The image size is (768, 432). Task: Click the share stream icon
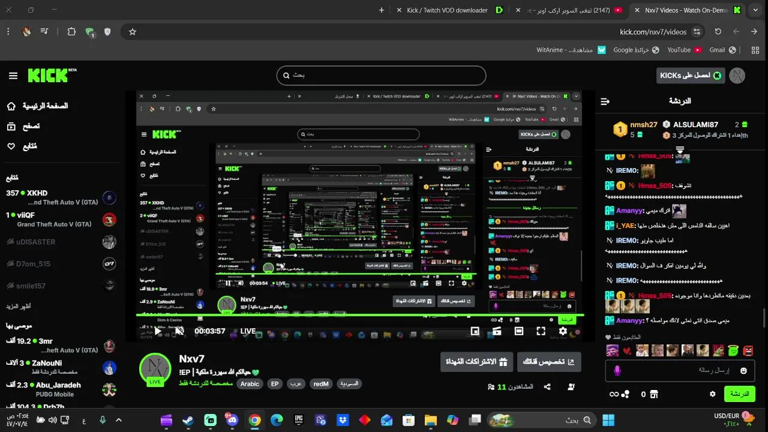pyautogui.click(x=547, y=387)
